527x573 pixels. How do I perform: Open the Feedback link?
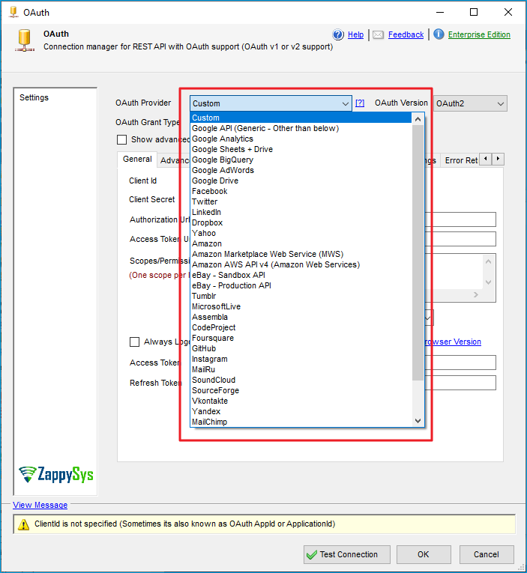406,34
